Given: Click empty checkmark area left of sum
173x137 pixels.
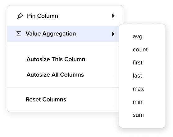Looking at the screenshot, I should coord(127,115).
